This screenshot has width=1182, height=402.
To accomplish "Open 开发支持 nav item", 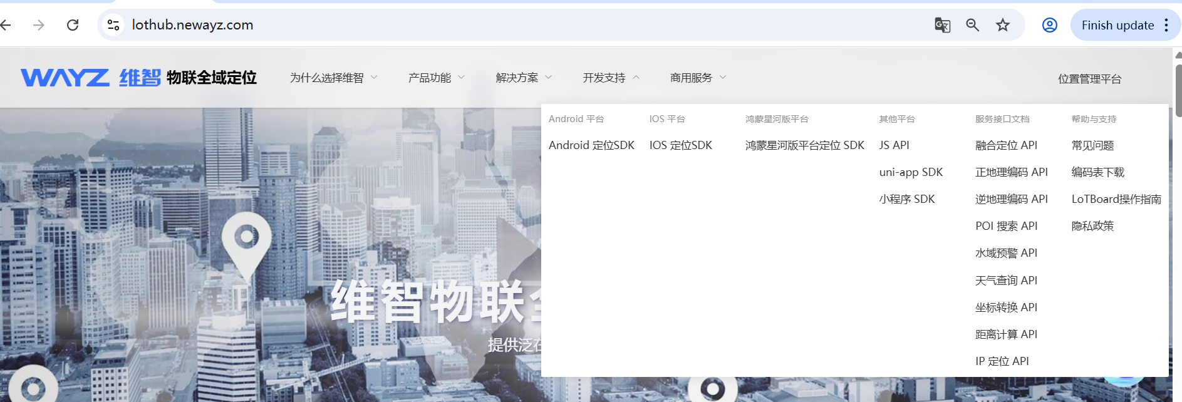I will pyautogui.click(x=604, y=78).
